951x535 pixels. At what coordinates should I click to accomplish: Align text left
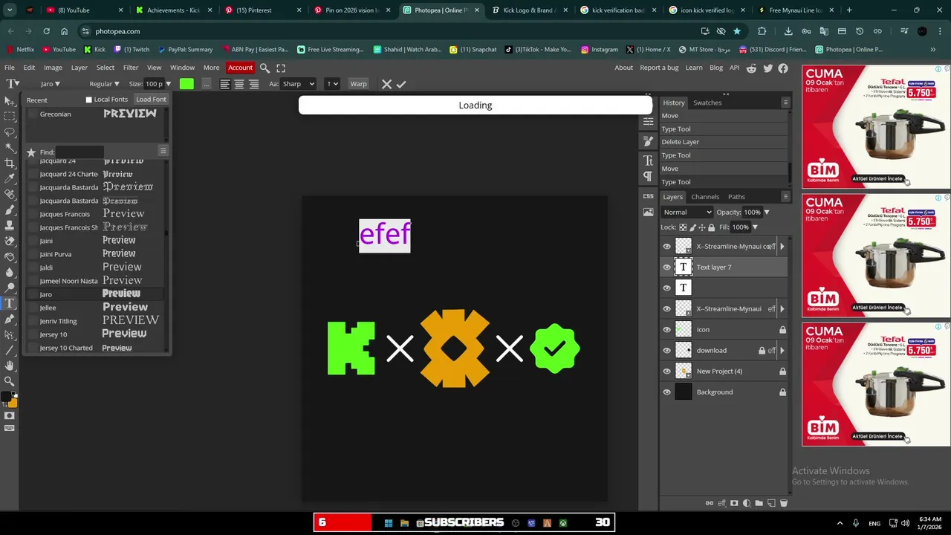(x=224, y=84)
